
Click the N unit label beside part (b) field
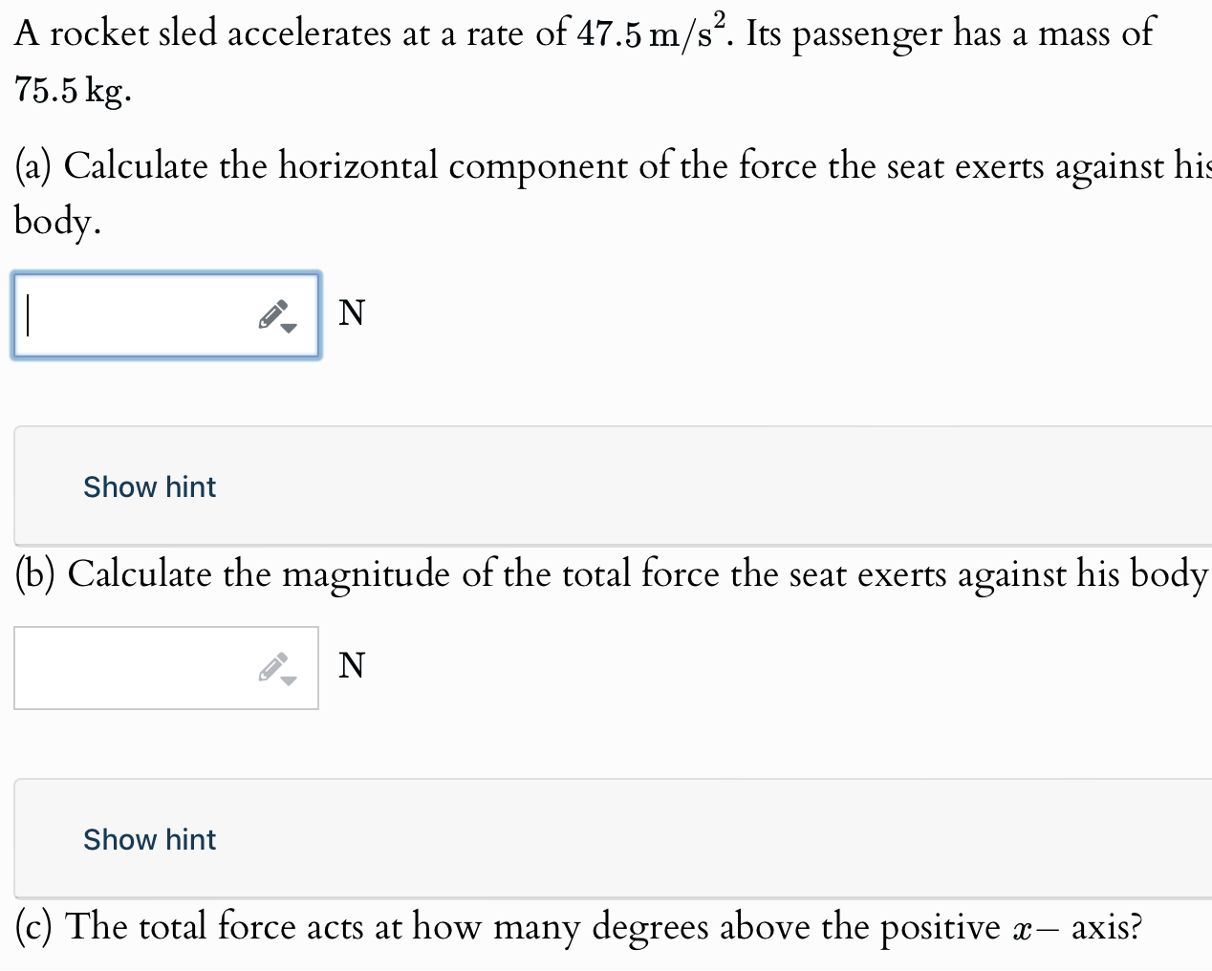(352, 664)
